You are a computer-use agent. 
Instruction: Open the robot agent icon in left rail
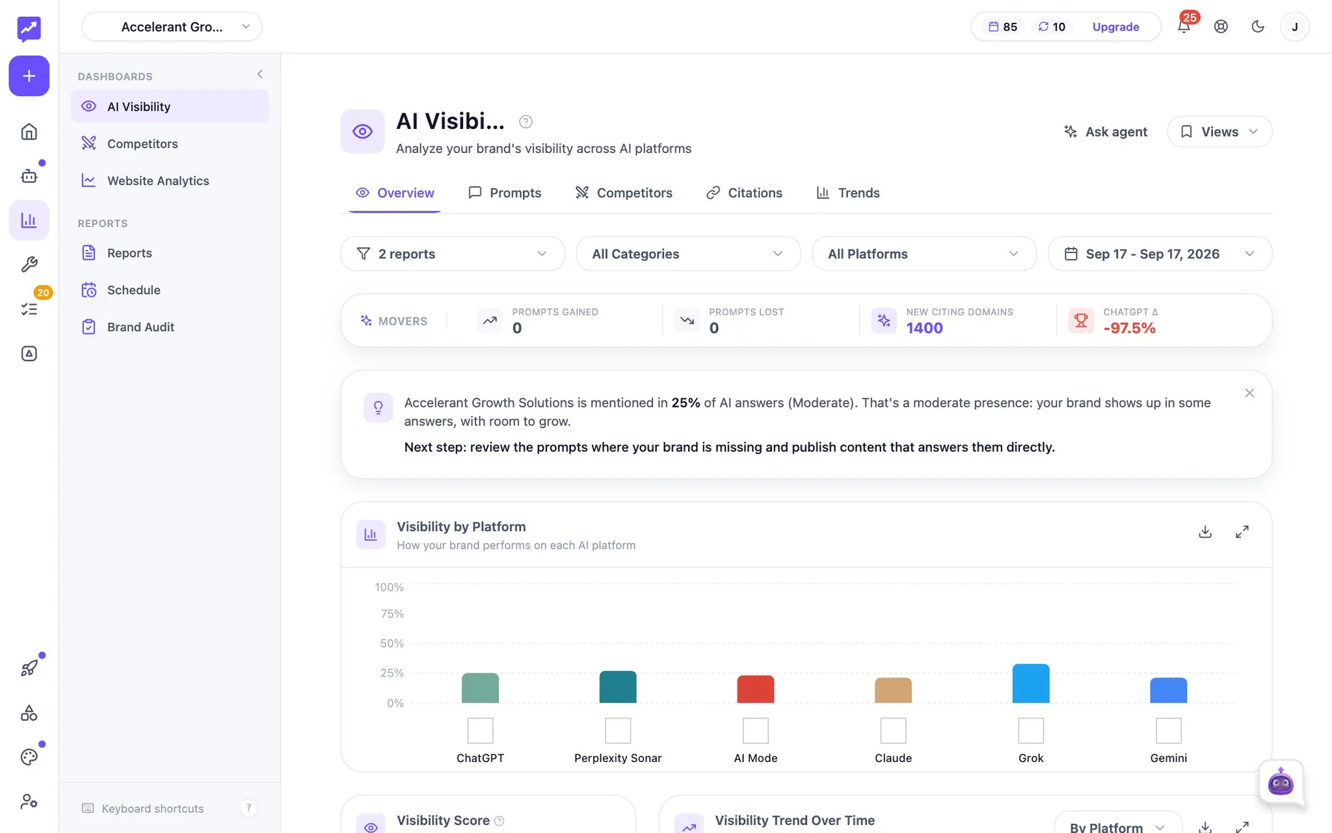pyautogui.click(x=29, y=176)
